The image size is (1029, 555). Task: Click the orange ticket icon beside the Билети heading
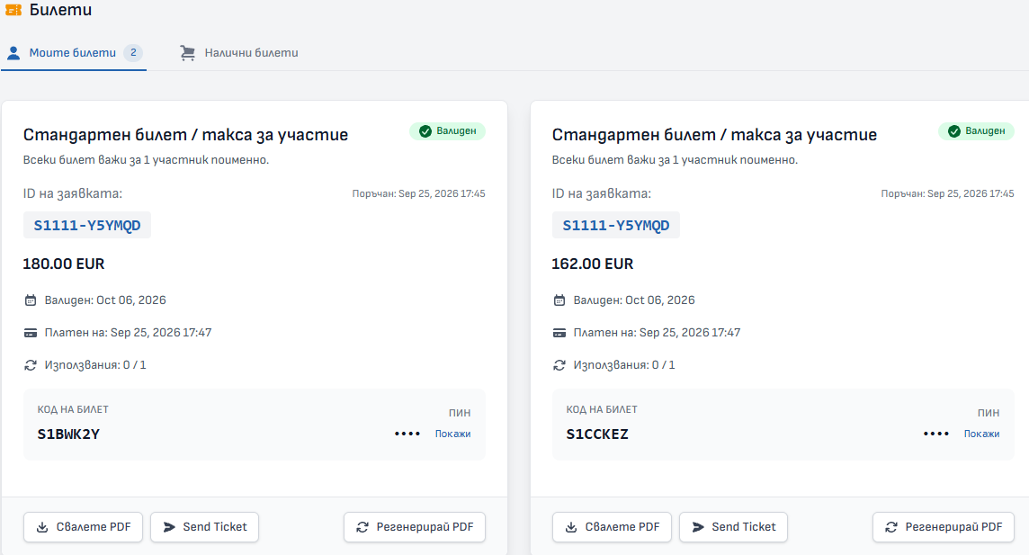13,10
